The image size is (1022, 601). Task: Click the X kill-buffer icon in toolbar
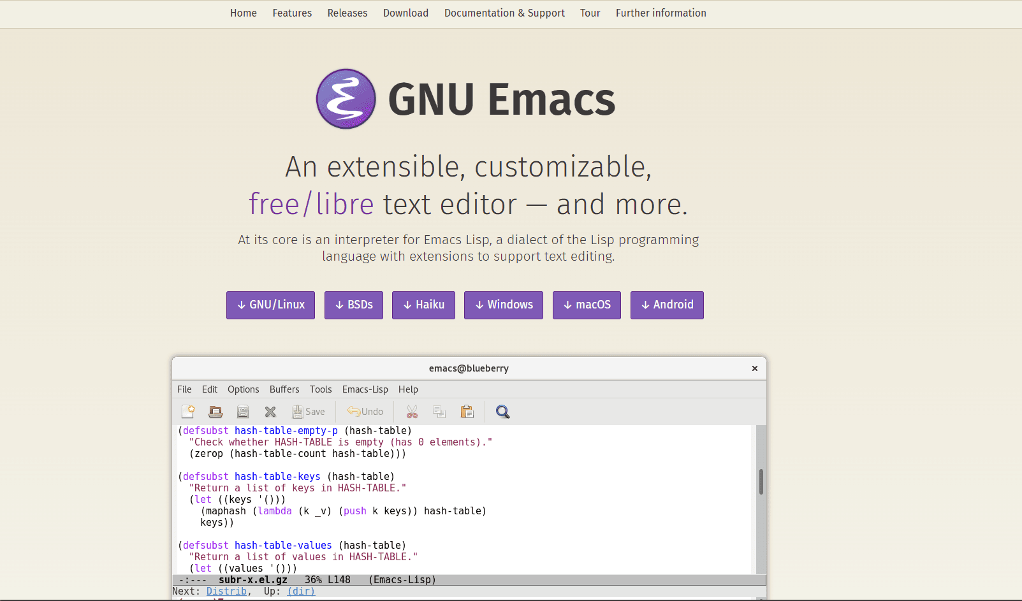click(x=270, y=412)
